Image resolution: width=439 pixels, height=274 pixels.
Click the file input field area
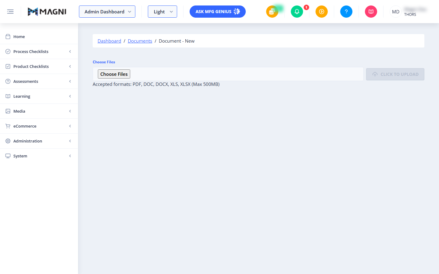coord(228,74)
